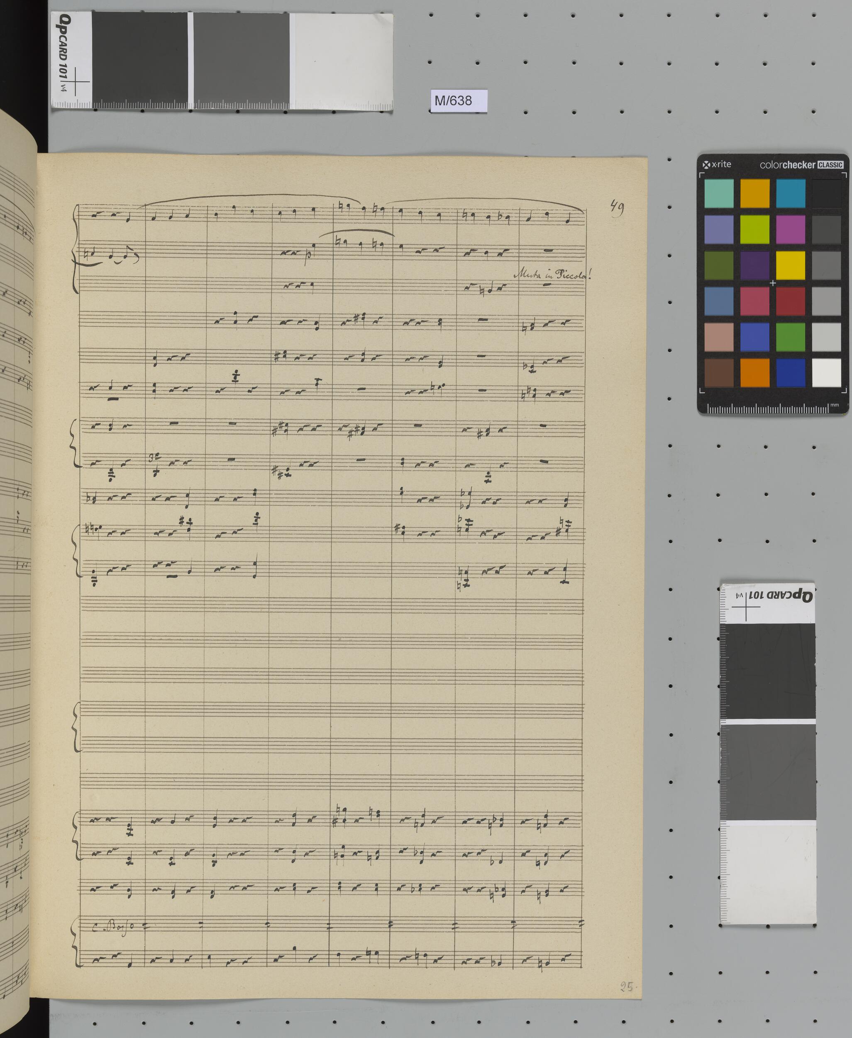Pick the yellow colorchecker swatch
The width and height of the screenshot is (852, 1038).
(790, 265)
